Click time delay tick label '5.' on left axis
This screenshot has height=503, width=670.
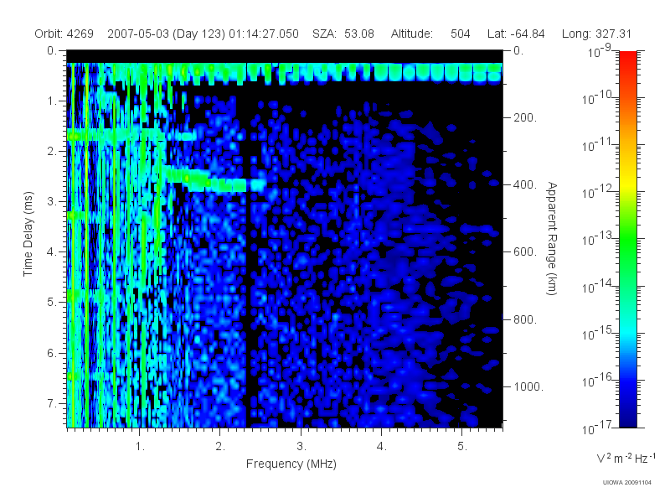pyautogui.click(x=52, y=303)
